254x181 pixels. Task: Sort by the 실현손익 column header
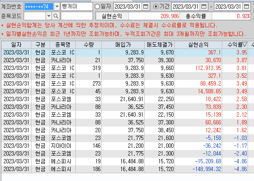pyautogui.click(x=198, y=44)
